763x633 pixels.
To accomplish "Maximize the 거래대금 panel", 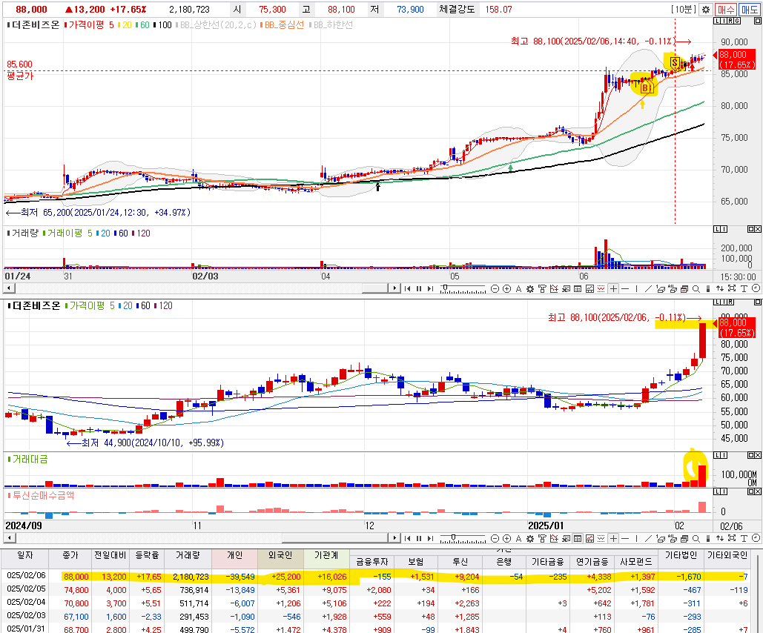I will 750,455.
